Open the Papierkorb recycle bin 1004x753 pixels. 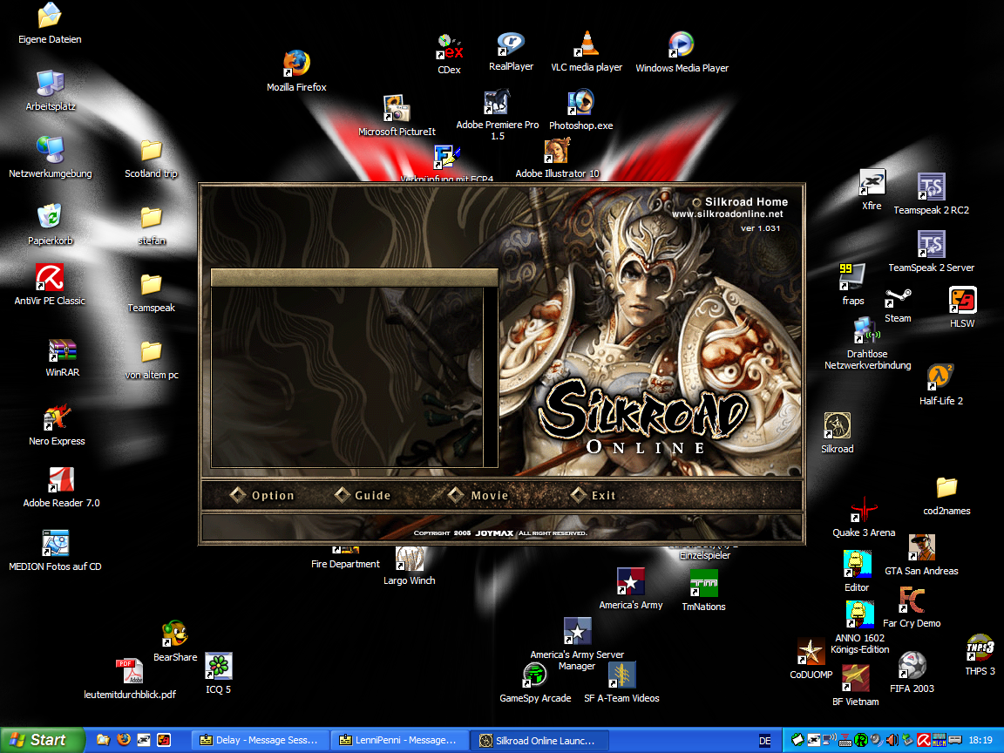click(x=50, y=217)
